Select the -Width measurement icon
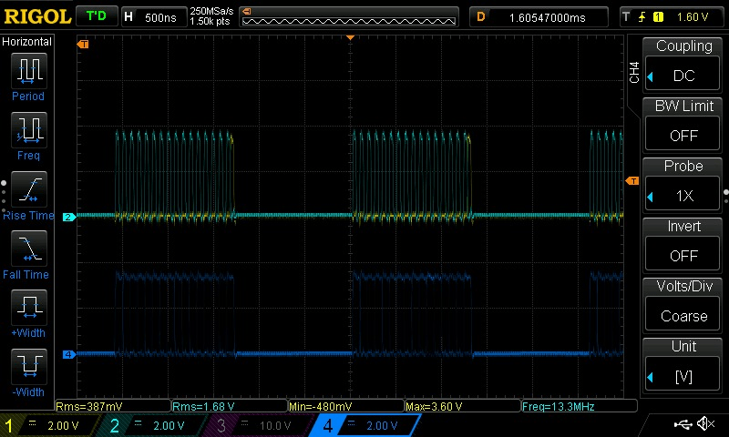This screenshot has height=437, width=729. [29, 366]
